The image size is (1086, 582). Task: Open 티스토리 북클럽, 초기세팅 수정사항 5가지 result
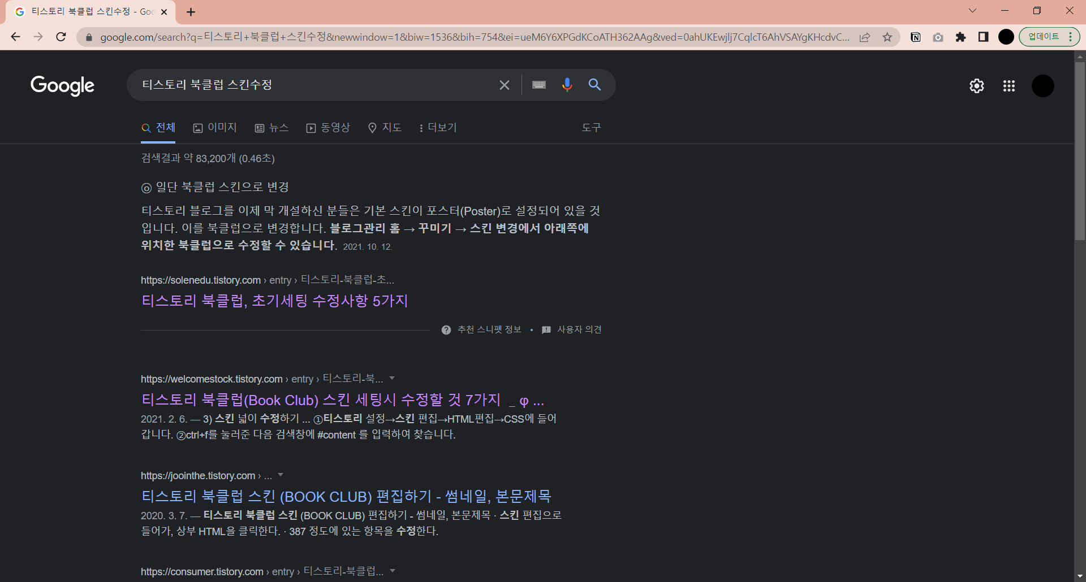274,301
